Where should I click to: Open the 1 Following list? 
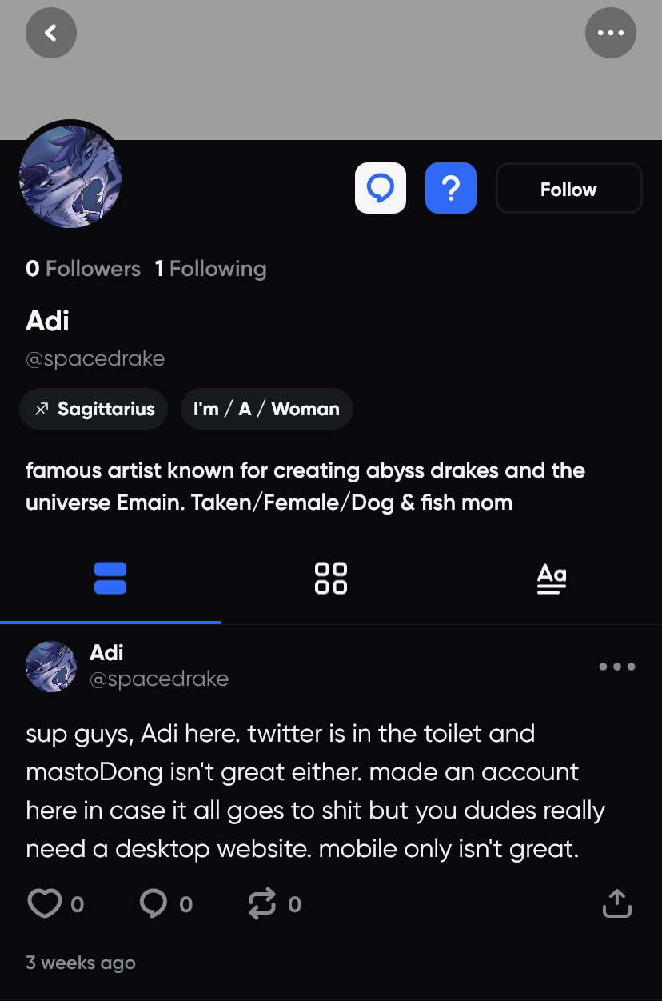point(210,269)
